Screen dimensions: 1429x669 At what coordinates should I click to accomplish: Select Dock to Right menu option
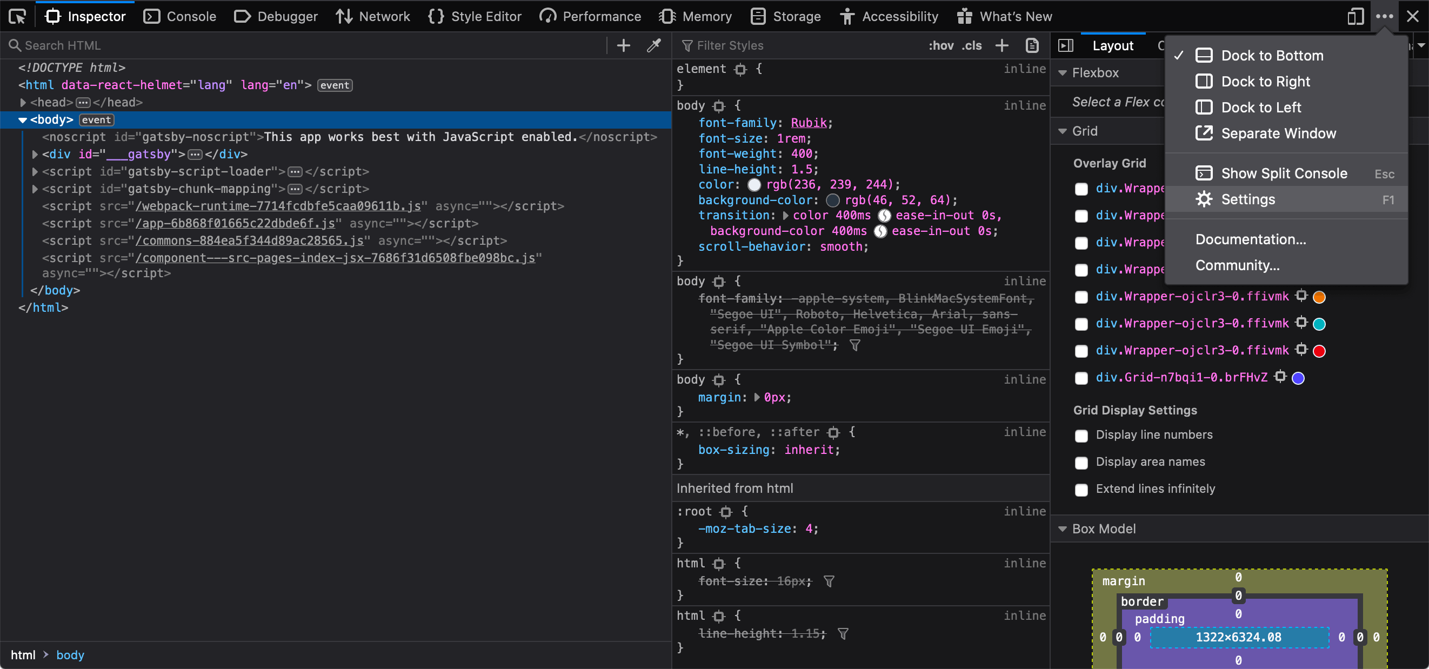pyautogui.click(x=1265, y=82)
